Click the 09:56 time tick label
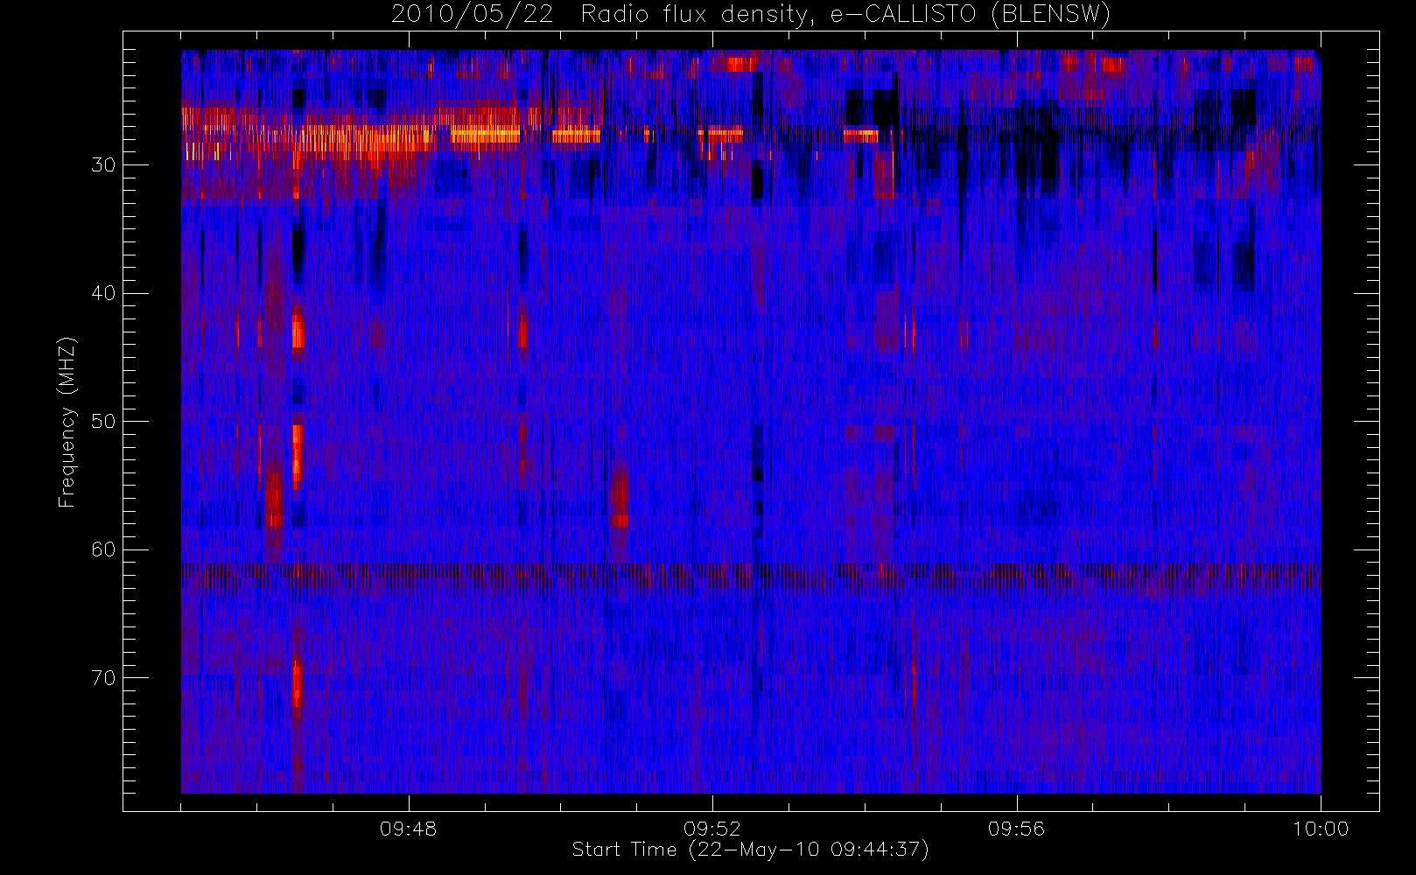1416x875 pixels. pos(1017,829)
